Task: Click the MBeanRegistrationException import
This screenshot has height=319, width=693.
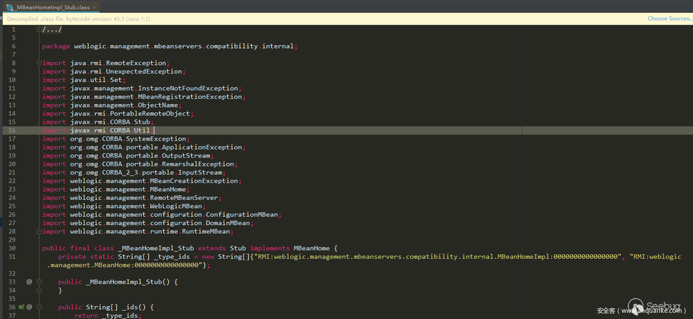Action: (x=144, y=97)
